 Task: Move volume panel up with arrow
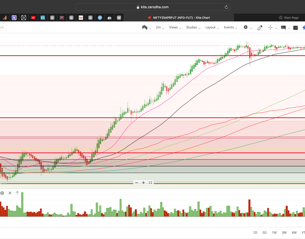[17, 193]
